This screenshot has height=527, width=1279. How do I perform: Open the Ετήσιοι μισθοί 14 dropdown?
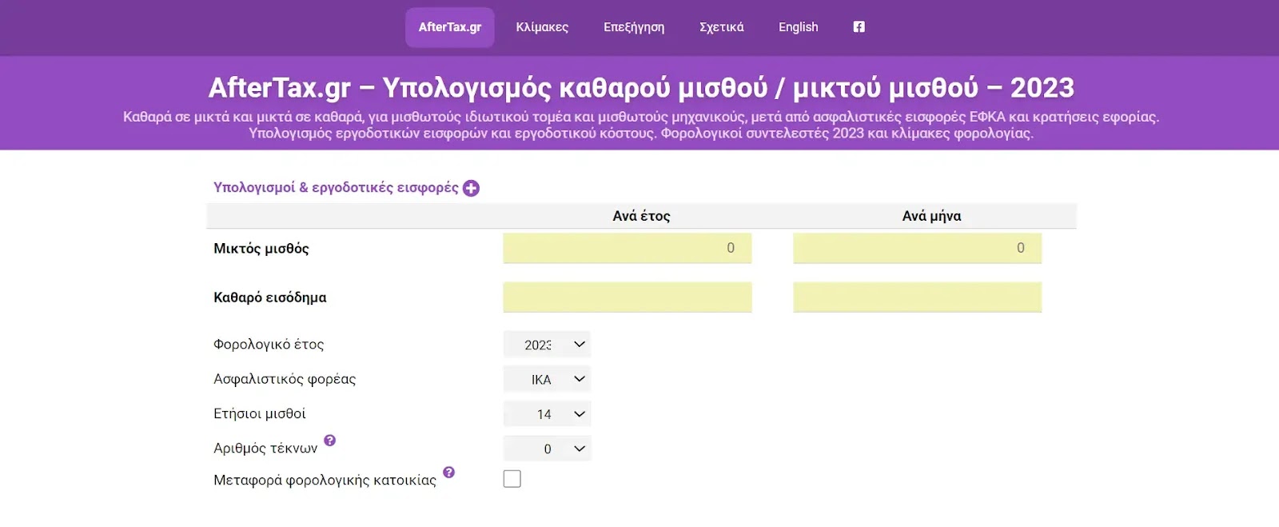548,414
